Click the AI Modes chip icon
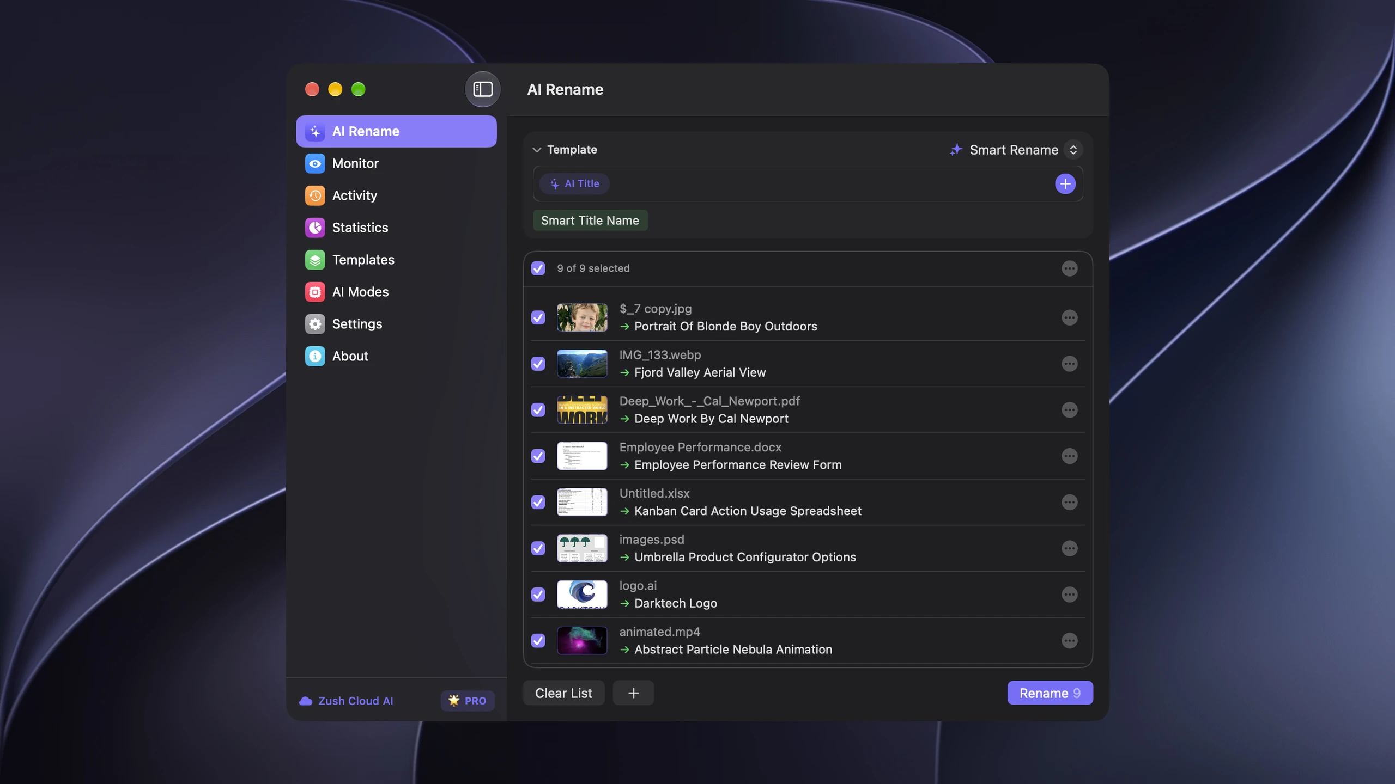The image size is (1395, 784). point(315,292)
